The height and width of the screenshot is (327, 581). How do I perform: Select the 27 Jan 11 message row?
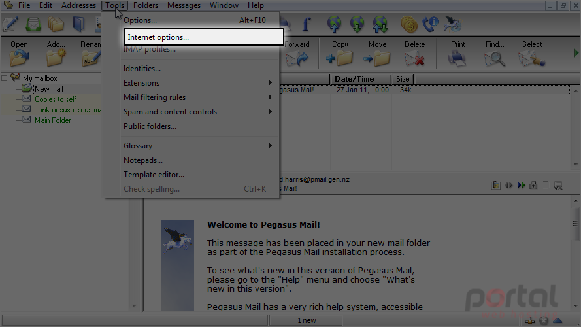tap(425, 90)
